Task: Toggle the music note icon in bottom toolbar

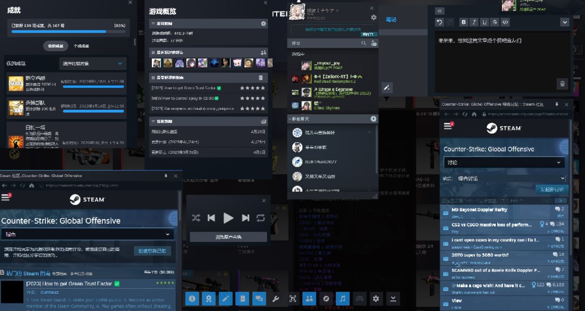Action: point(342,299)
